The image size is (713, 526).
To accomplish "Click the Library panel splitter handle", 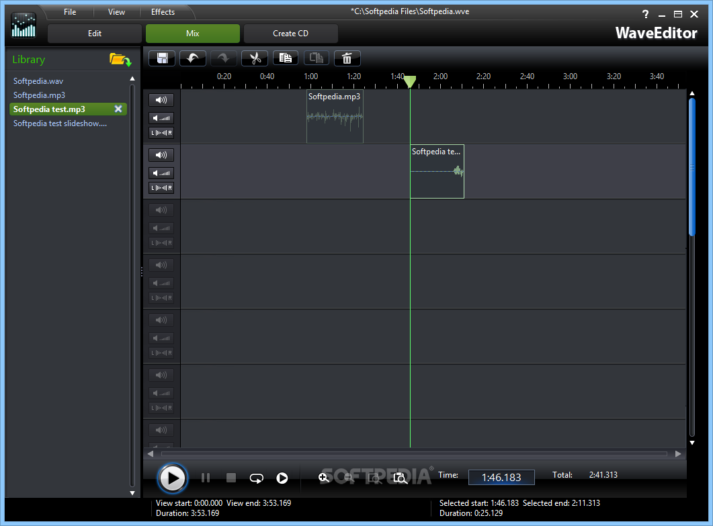I will [x=142, y=272].
